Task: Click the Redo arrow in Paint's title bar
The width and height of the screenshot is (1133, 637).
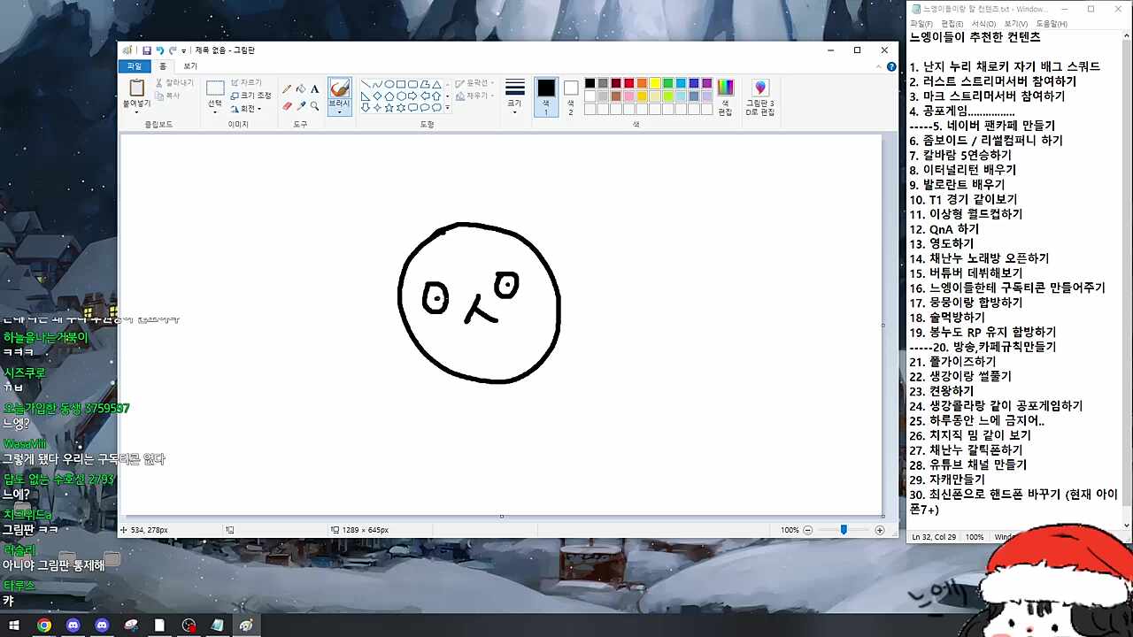Action: tap(173, 50)
